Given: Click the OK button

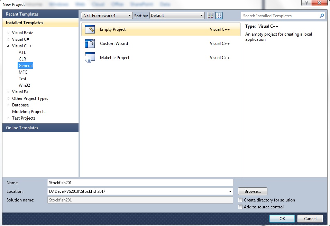Looking at the screenshot, I should coord(282,219).
